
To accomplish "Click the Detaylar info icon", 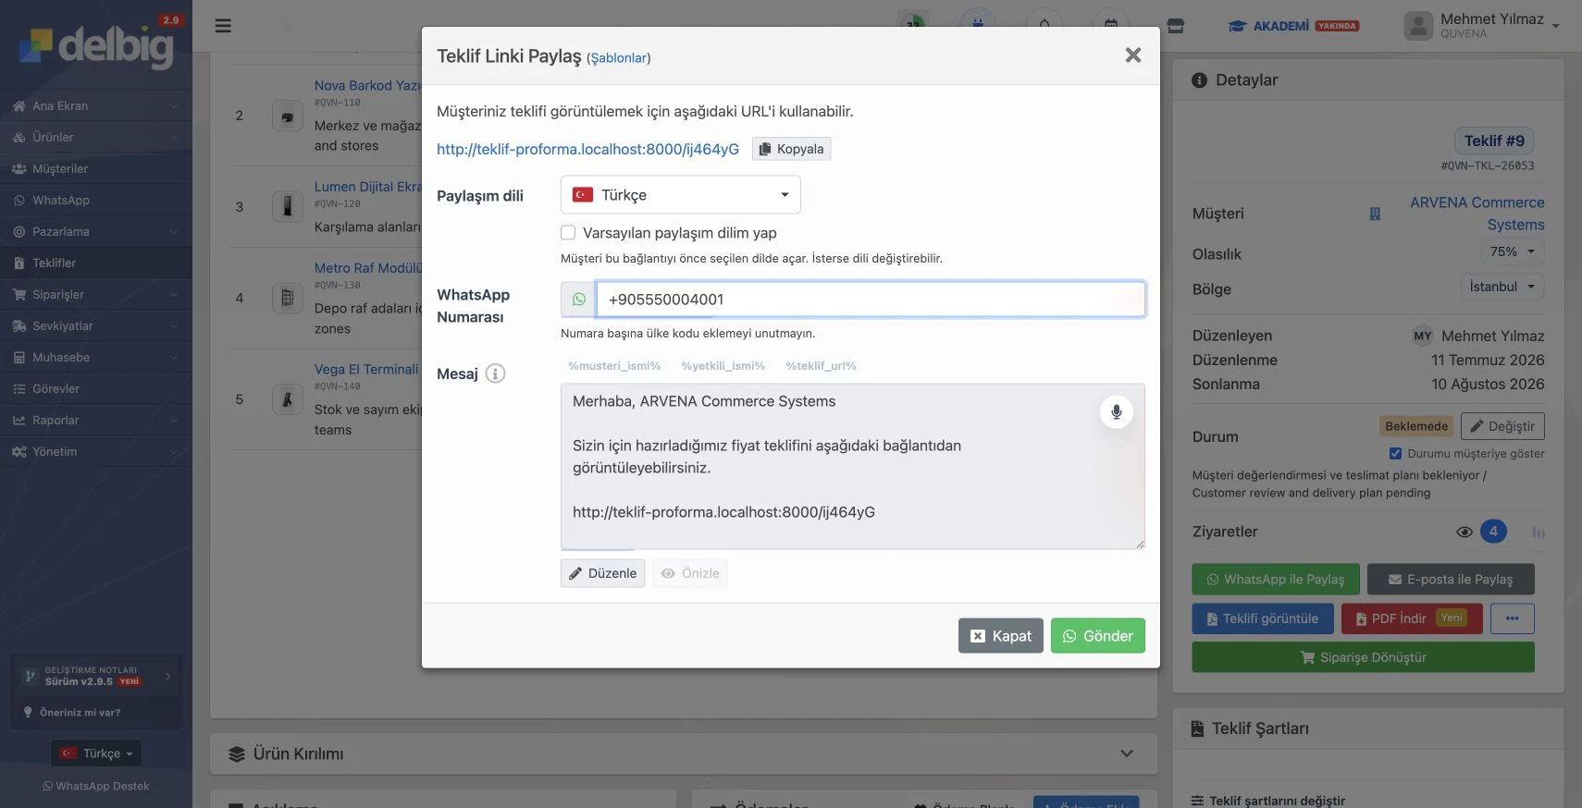I will pos(1199,80).
